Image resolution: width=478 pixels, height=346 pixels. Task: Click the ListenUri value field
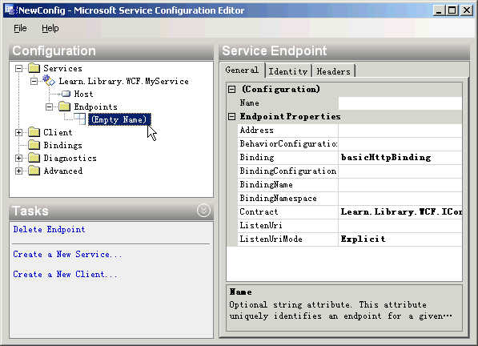click(400, 225)
